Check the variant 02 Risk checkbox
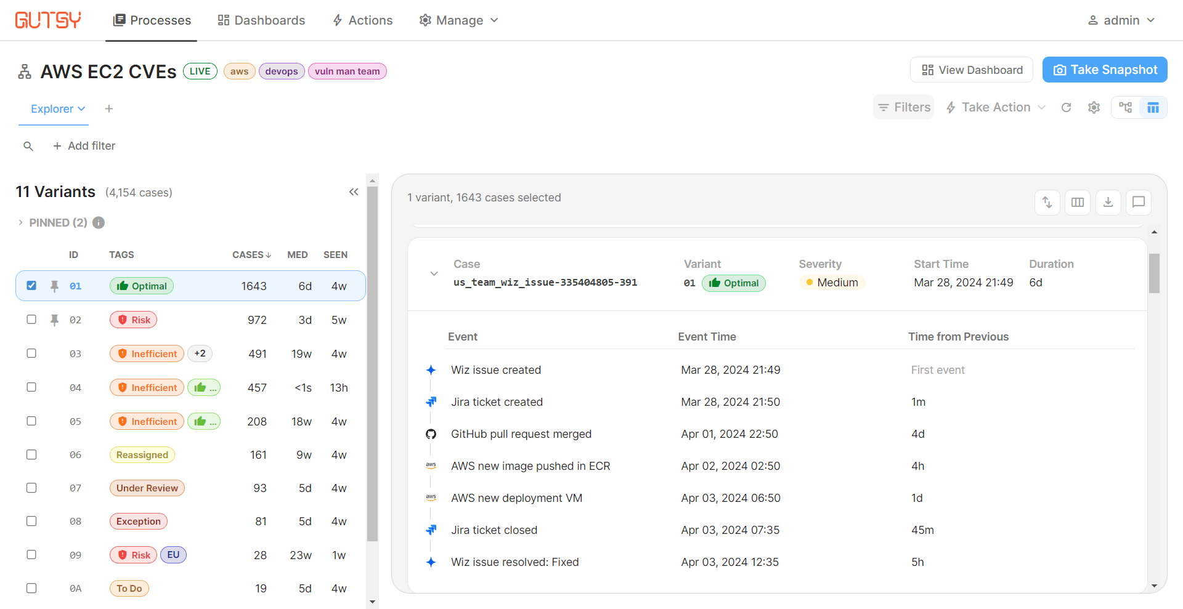This screenshot has width=1183, height=609. 31,320
